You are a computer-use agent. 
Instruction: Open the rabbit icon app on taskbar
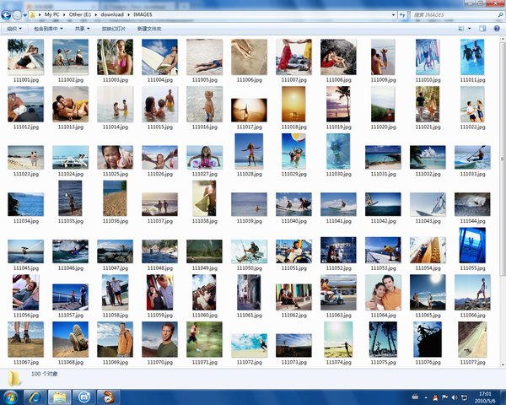pyautogui.click(x=109, y=397)
